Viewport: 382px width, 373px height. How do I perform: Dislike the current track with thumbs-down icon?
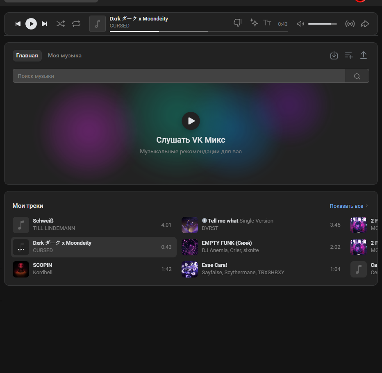pos(237,23)
